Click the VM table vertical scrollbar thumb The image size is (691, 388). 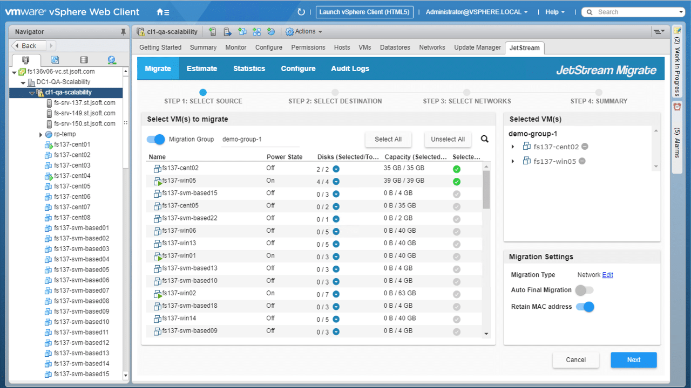click(486, 190)
